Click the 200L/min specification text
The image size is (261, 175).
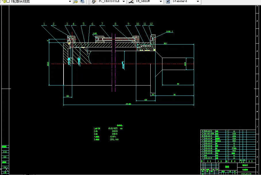114,140
